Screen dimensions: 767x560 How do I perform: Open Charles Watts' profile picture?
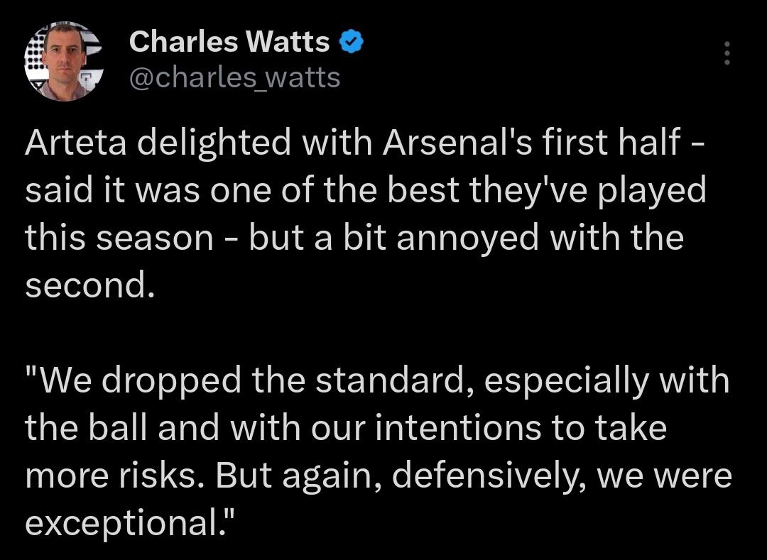pyautogui.click(x=60, y=61)
